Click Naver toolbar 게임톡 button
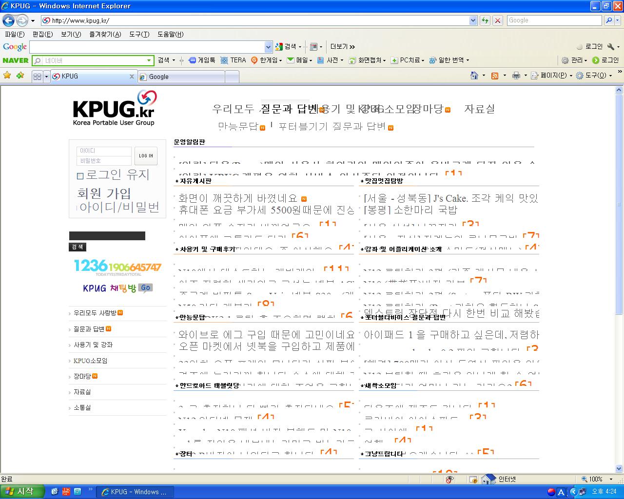 202,60
